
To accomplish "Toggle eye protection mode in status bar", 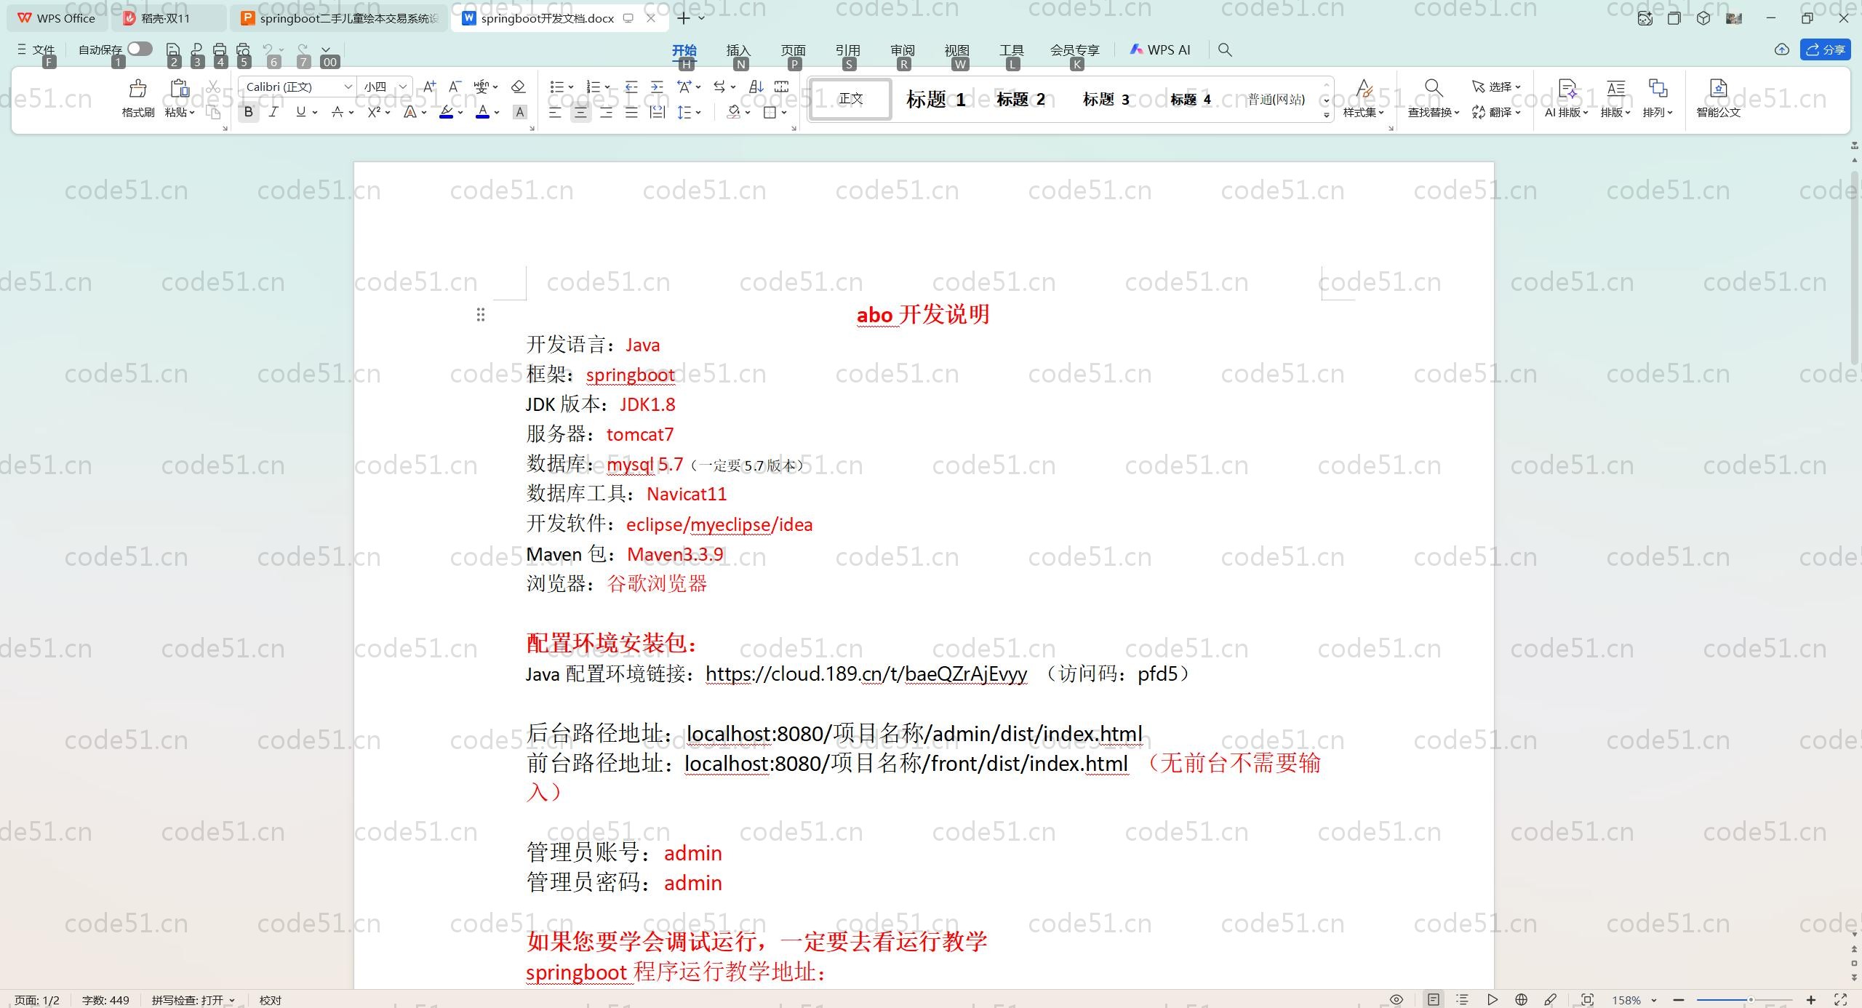I will pos(1396,999).
